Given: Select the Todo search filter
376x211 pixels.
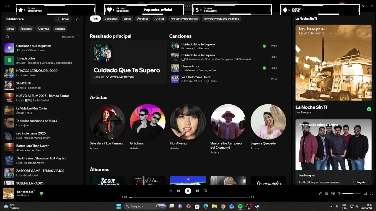Looking at the screenshot, I should (x=95, y=18).
